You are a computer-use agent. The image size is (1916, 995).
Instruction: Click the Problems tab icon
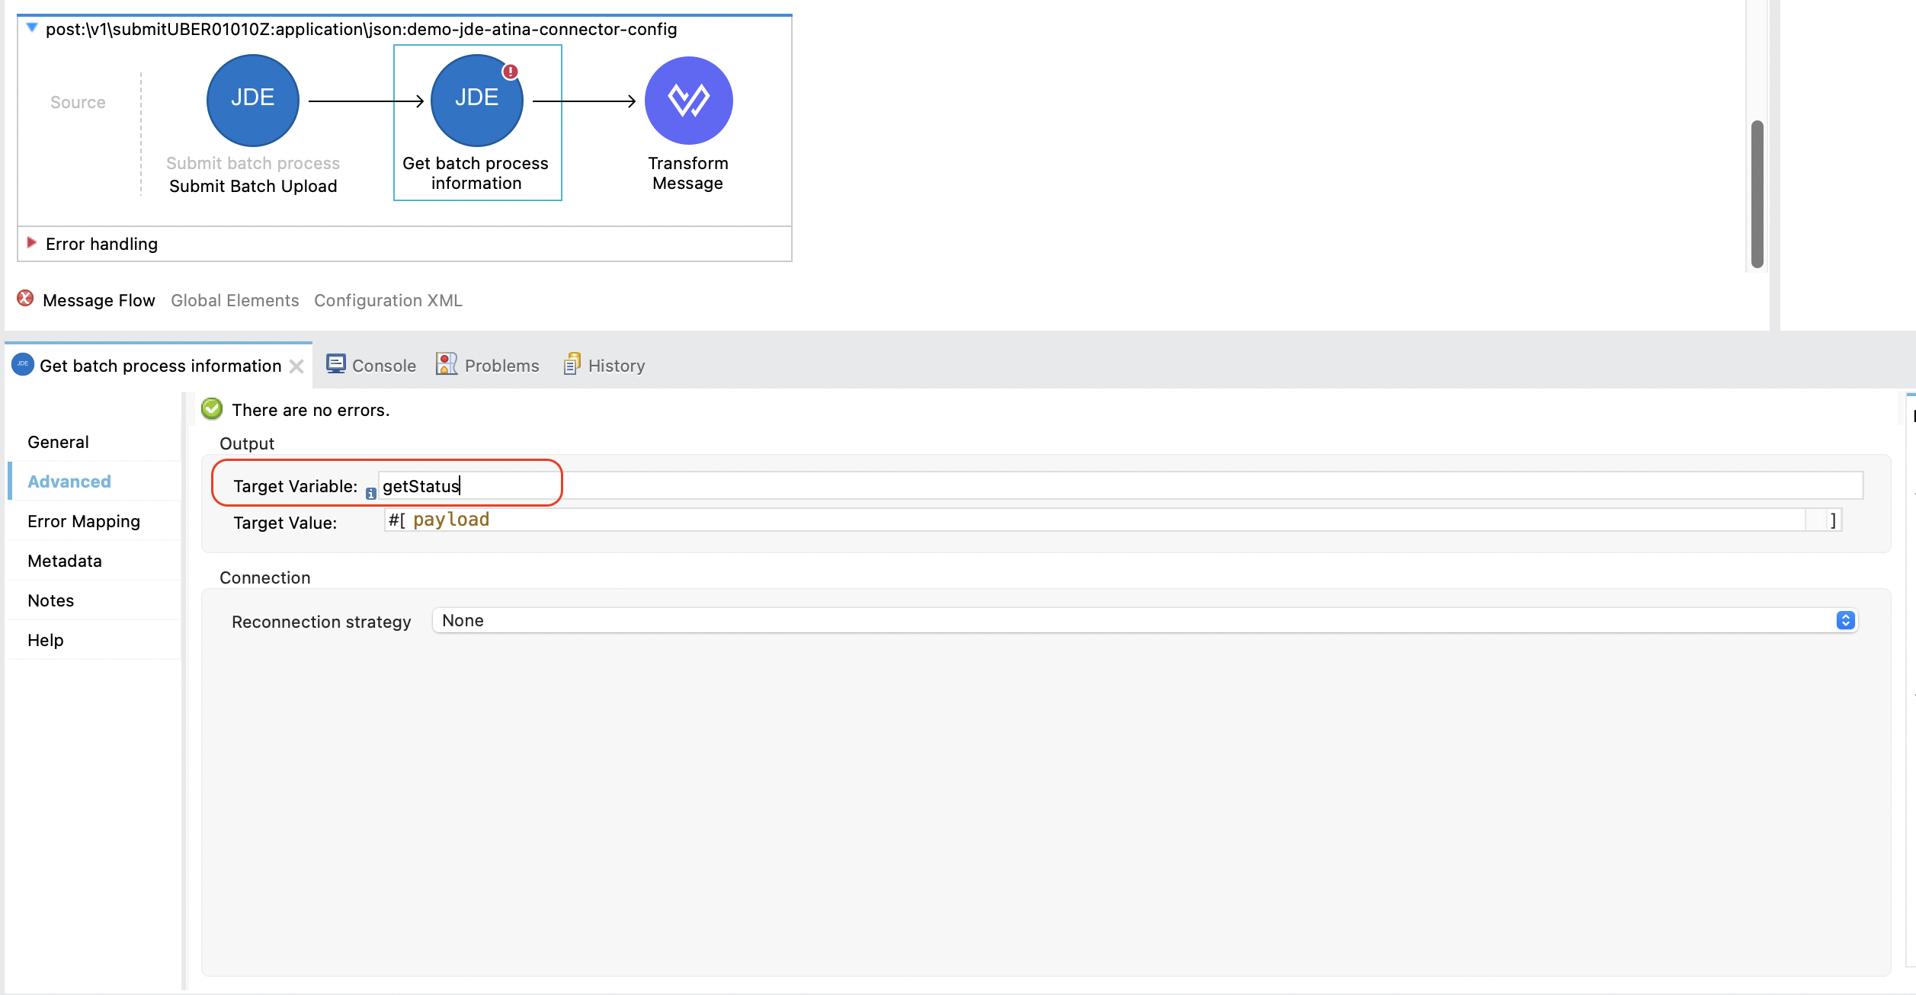click(x=447, y=364)
